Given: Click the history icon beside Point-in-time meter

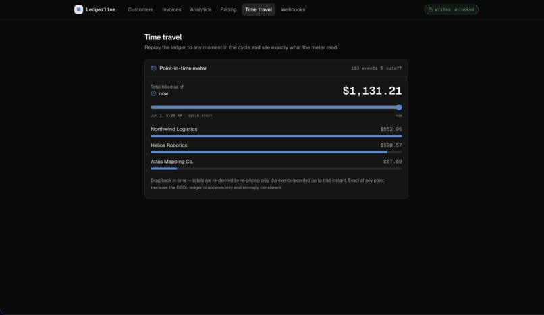Looking at the screenshot, I should coord(154,68).
